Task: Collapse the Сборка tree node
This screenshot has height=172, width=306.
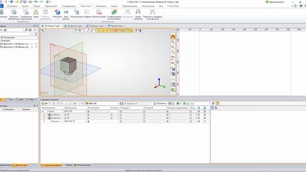Action: [43, 111]
